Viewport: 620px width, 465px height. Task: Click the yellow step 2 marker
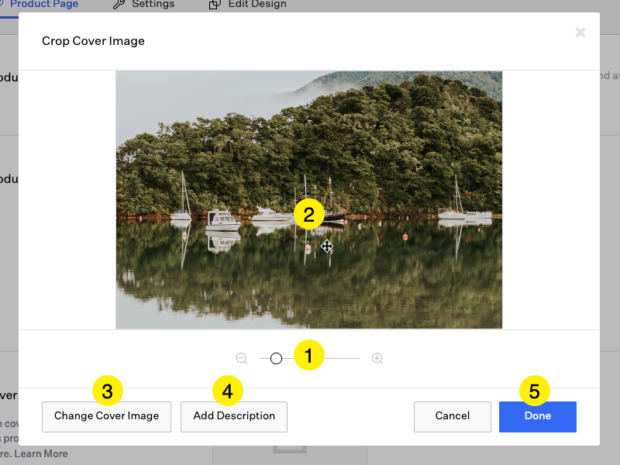tap(308, 214)
